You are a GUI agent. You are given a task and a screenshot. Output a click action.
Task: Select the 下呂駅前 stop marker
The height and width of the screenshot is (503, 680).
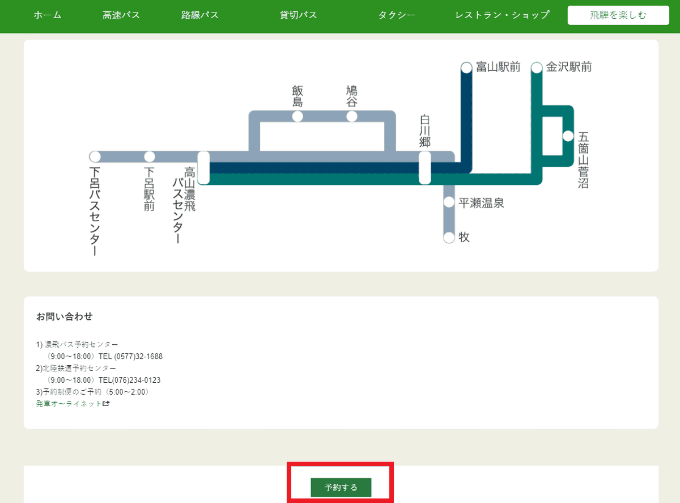point(150,157)
